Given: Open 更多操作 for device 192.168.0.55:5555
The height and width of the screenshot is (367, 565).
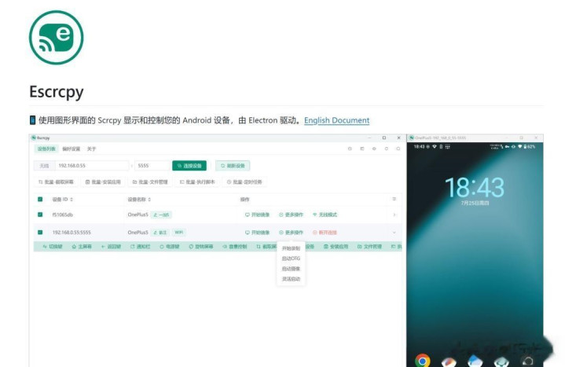Looking at the screenshot, I should click(x=292, y=233).
